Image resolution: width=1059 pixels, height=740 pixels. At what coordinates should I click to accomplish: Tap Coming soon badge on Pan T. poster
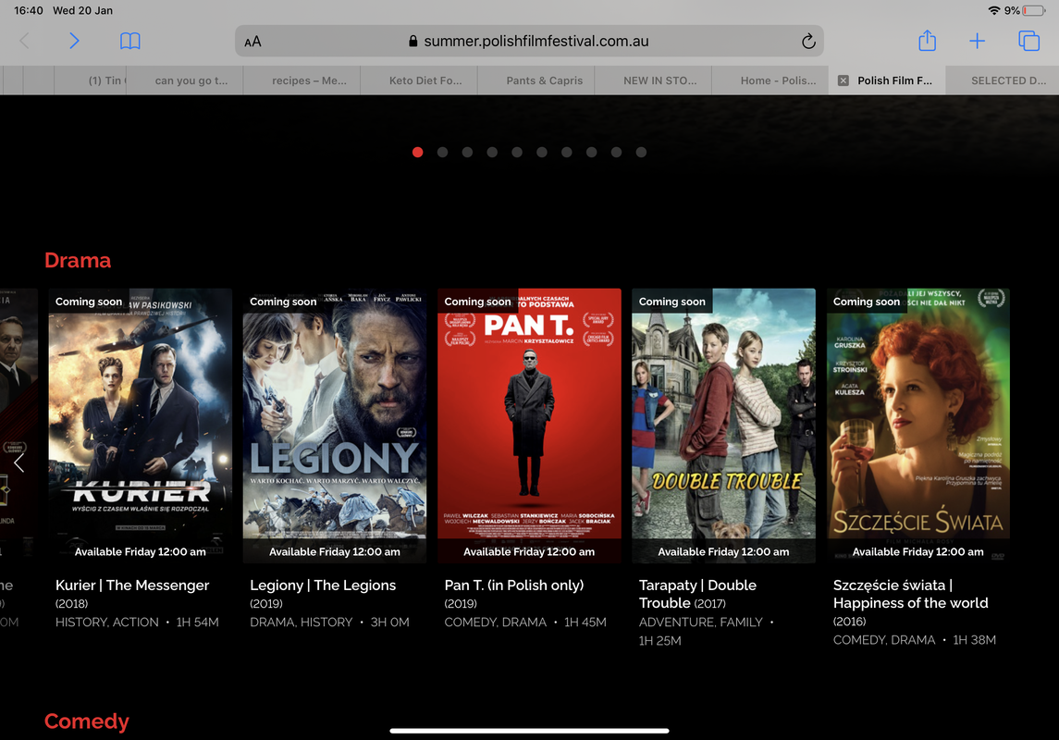(x=477, y=302)
